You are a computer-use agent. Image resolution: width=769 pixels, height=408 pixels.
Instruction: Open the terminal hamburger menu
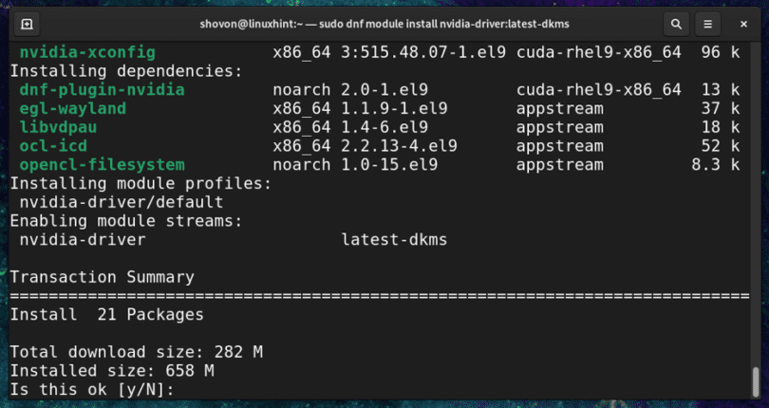pos(707,24)
